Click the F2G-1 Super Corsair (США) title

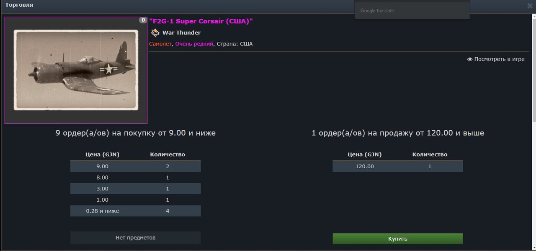click(201, 21)
